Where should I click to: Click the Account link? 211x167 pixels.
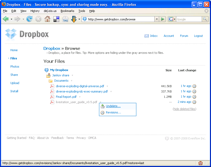tap(169, 36)
